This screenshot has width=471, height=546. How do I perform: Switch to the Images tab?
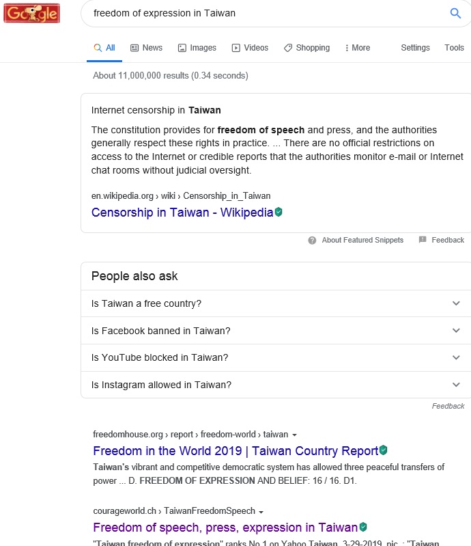click(197, 48)
